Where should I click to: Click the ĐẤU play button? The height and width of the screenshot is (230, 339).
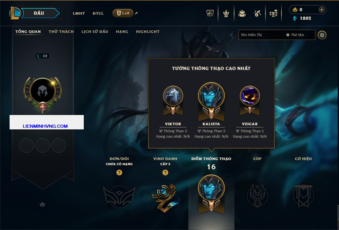point(39,13)
